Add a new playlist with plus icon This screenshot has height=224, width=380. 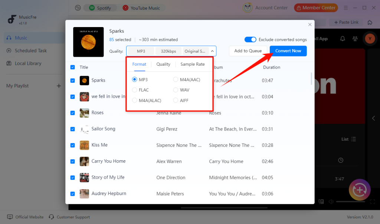(x=59, y=86)
